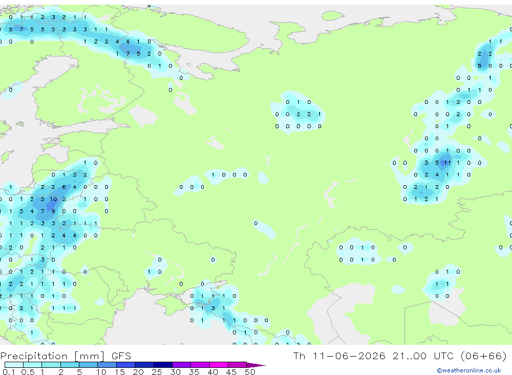Click the legend swatch between 5 and 10
Screen dimensions: 512x375
point(89,365)
